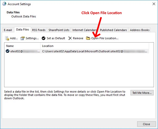Go to the SharePoint Lists tab
Image resolution: width=158 pixels, height=129 pixels.
pyautogui.click(x=59, y=30)
